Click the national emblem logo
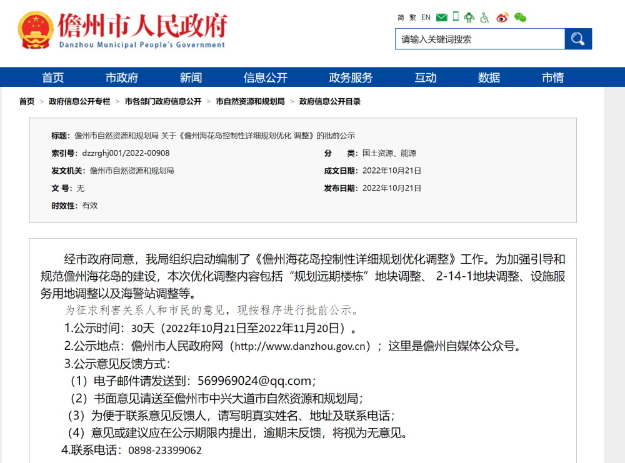The height and width of the screenshot is (463, 625). pos(36,30)
